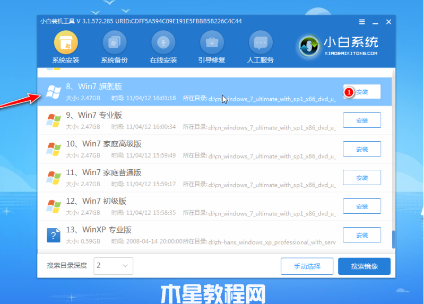Image resolution: width=424 pixels, height=304 pixels.
Task: Click the Windows logo of Win7 专业版
Action: 54,120
